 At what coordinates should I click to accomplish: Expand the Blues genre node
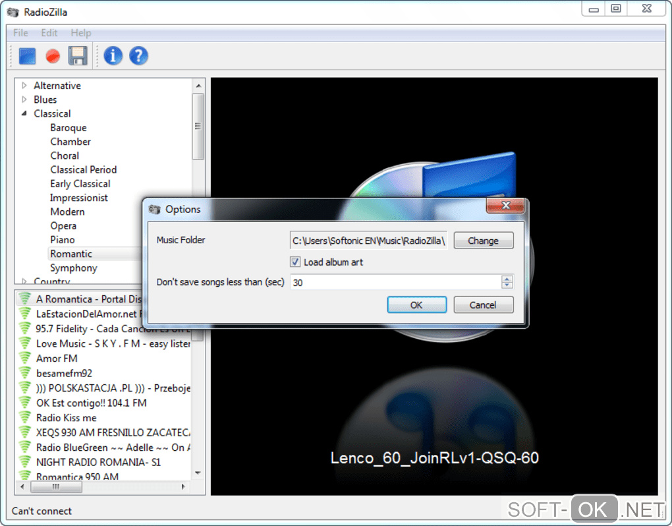(24, 100)
